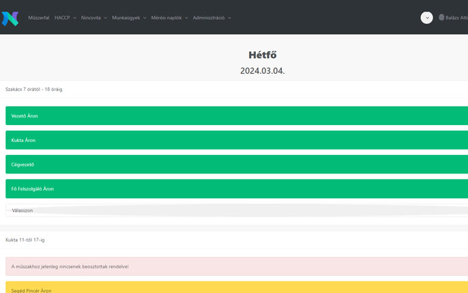468x293 pixels.
Task: Click the Cégvezető green bar
Action: pyautogui.click(x=236, y=165)
